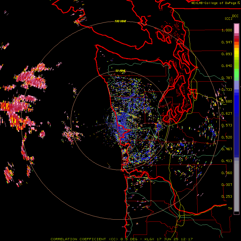Select the bright green color bar segment

pyautogui.click(x=236, y=73)
